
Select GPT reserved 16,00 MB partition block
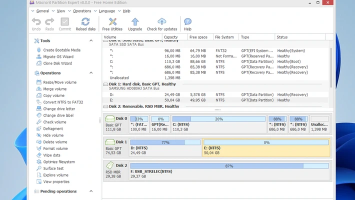tap(160, 123)
